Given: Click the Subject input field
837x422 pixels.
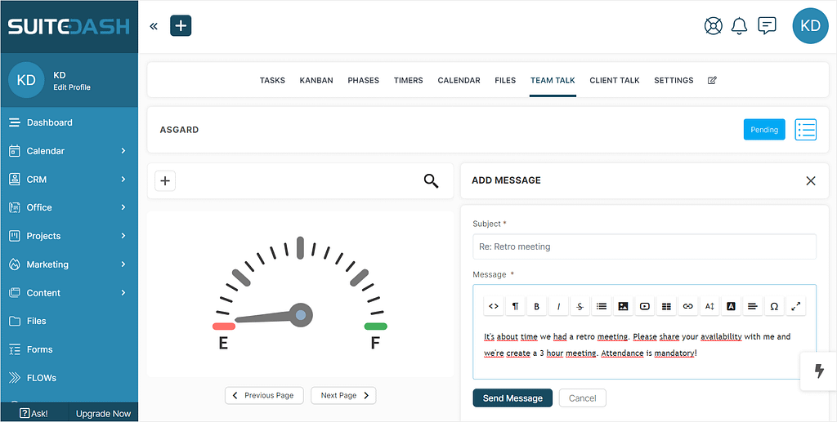Looking at the screenshot, I should click(644, 247).
